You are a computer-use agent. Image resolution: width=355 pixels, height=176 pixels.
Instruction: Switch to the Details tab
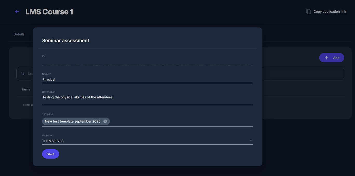coord(19,34)
